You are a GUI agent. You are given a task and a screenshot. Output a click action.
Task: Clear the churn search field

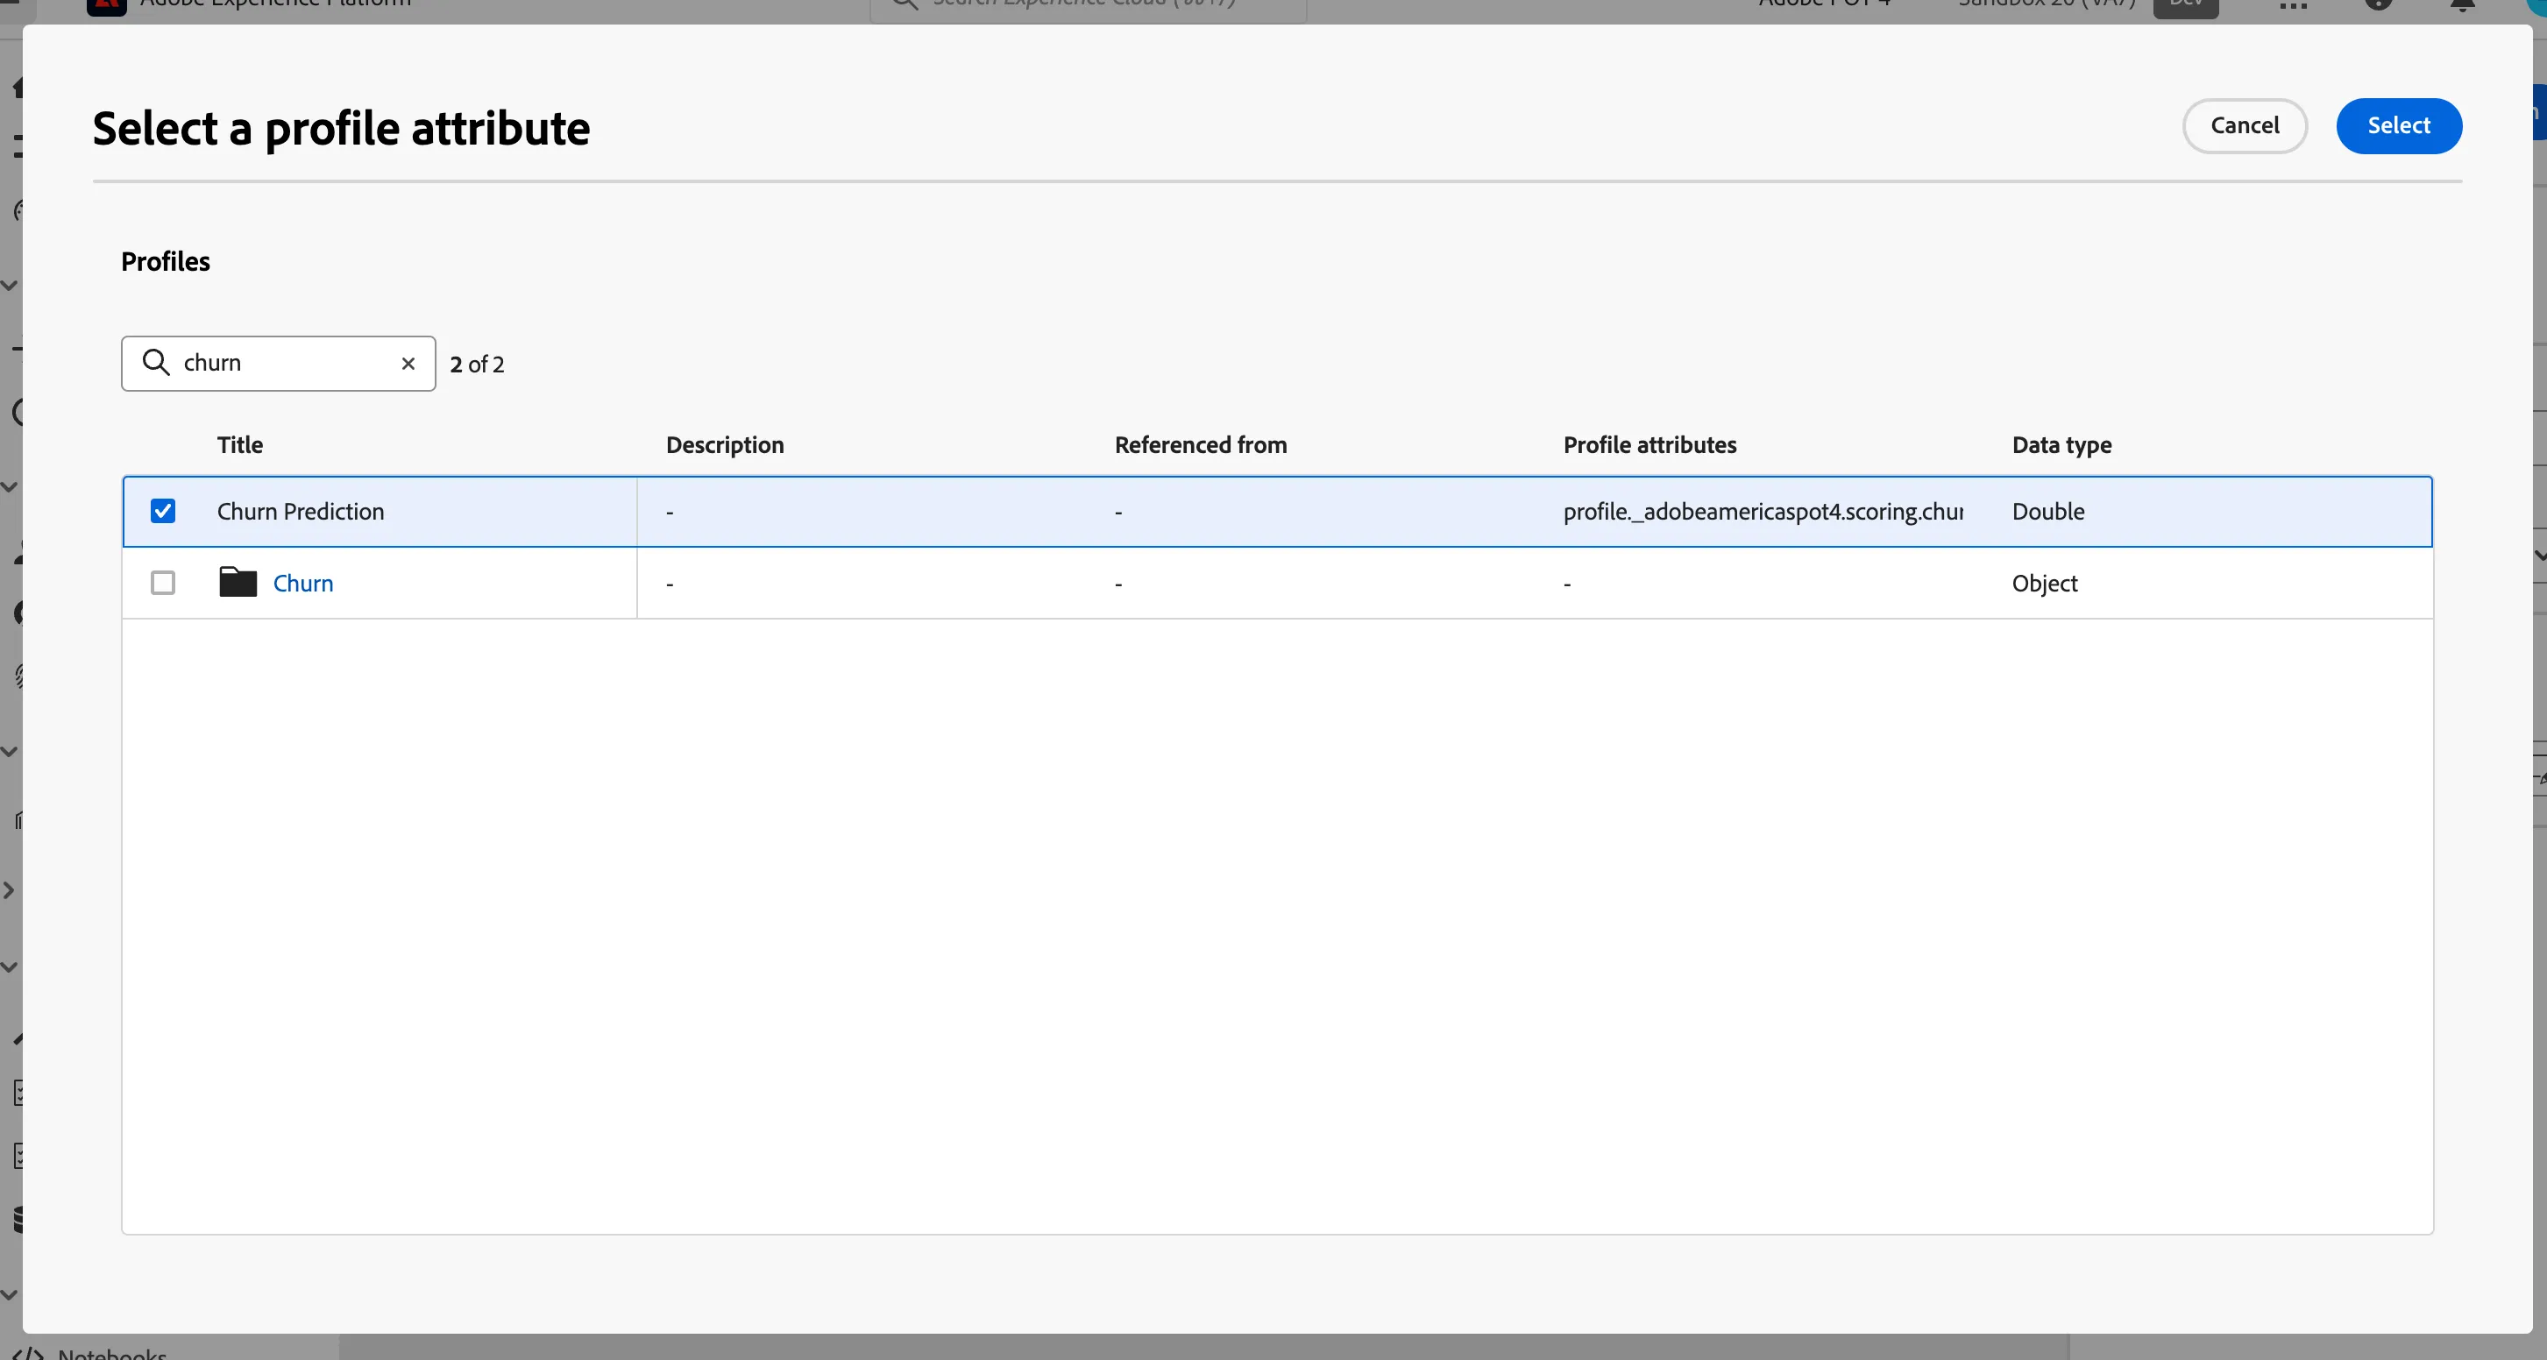[408, 364]
